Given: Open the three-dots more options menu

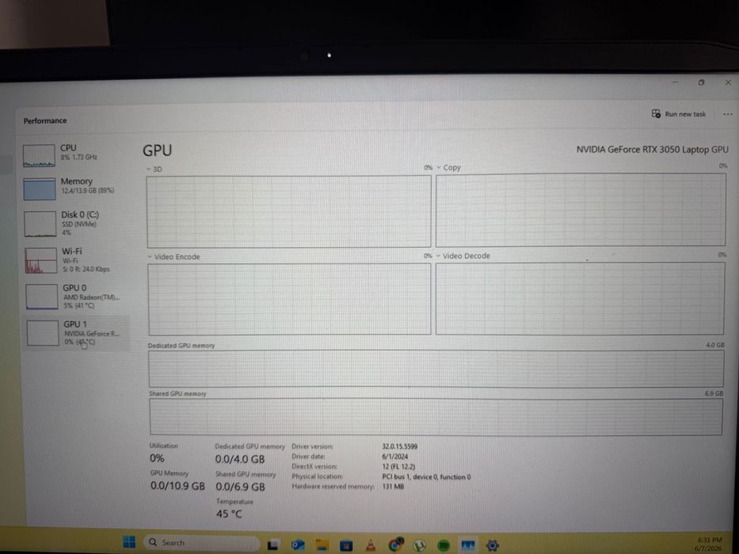Looking at the screenshot, I should tap(728, 115).
